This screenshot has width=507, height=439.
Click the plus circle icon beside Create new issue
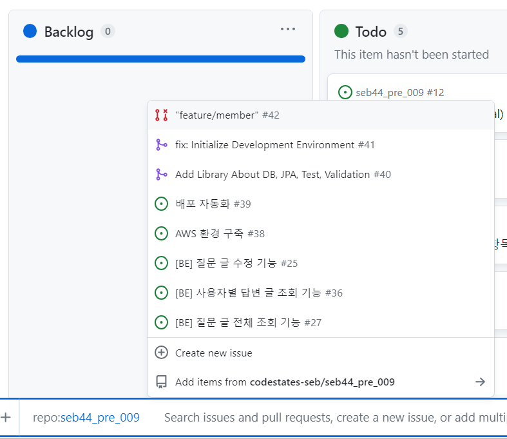[x=161, y=353]
